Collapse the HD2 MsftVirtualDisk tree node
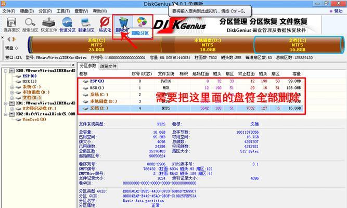 (x=6, y=114)
